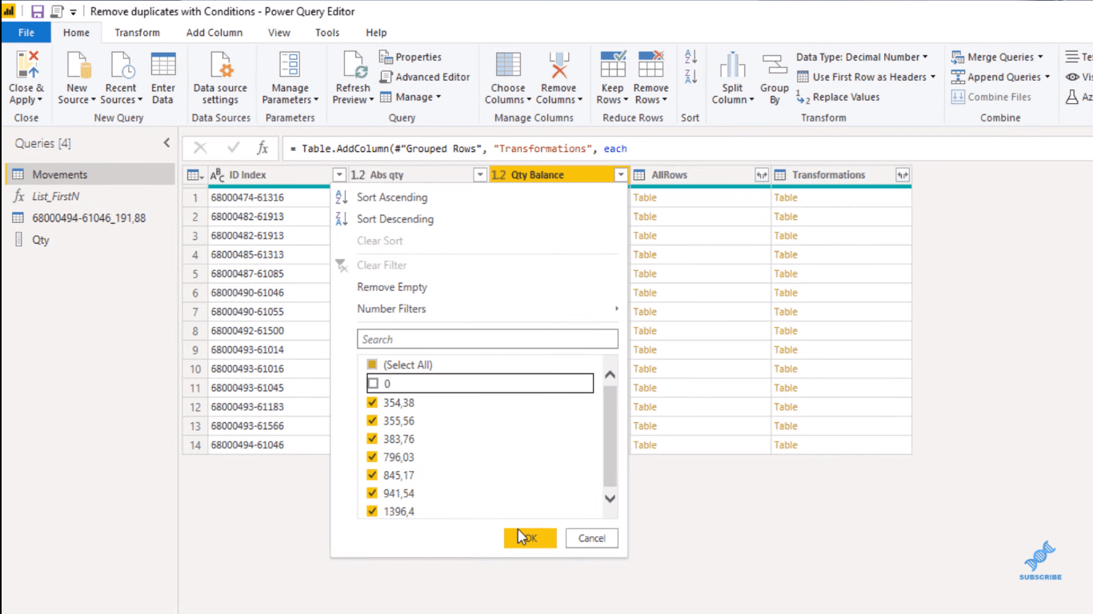The height and width of the screenshot is (614, 1093).
Task: Uncheck the 941,54 filter value
Action: pyautogui.click(x=372, y=493)
